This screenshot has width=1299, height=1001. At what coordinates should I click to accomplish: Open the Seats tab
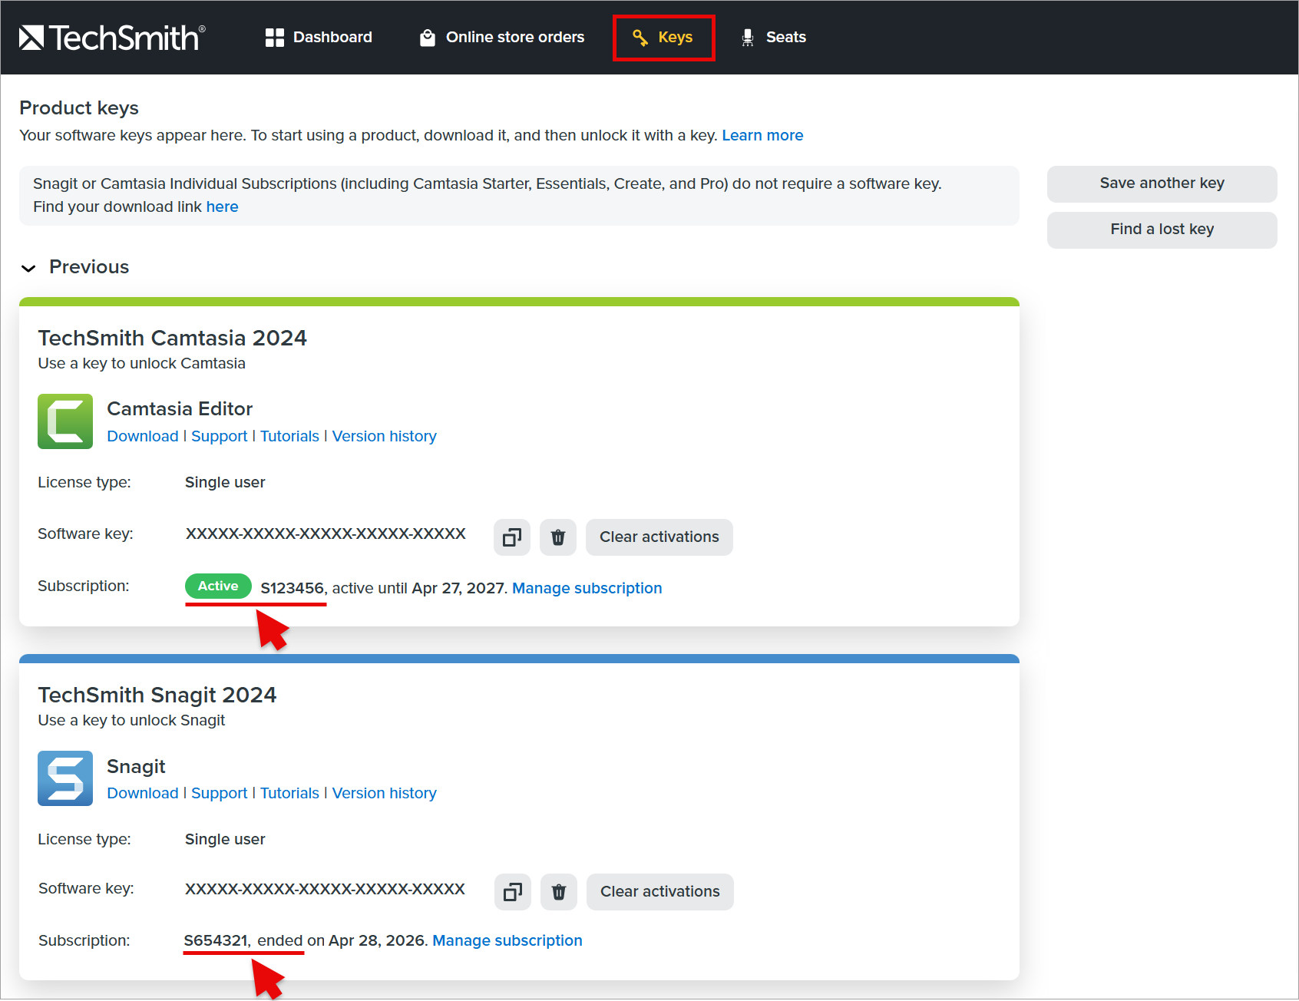click(x=773, y=38)
